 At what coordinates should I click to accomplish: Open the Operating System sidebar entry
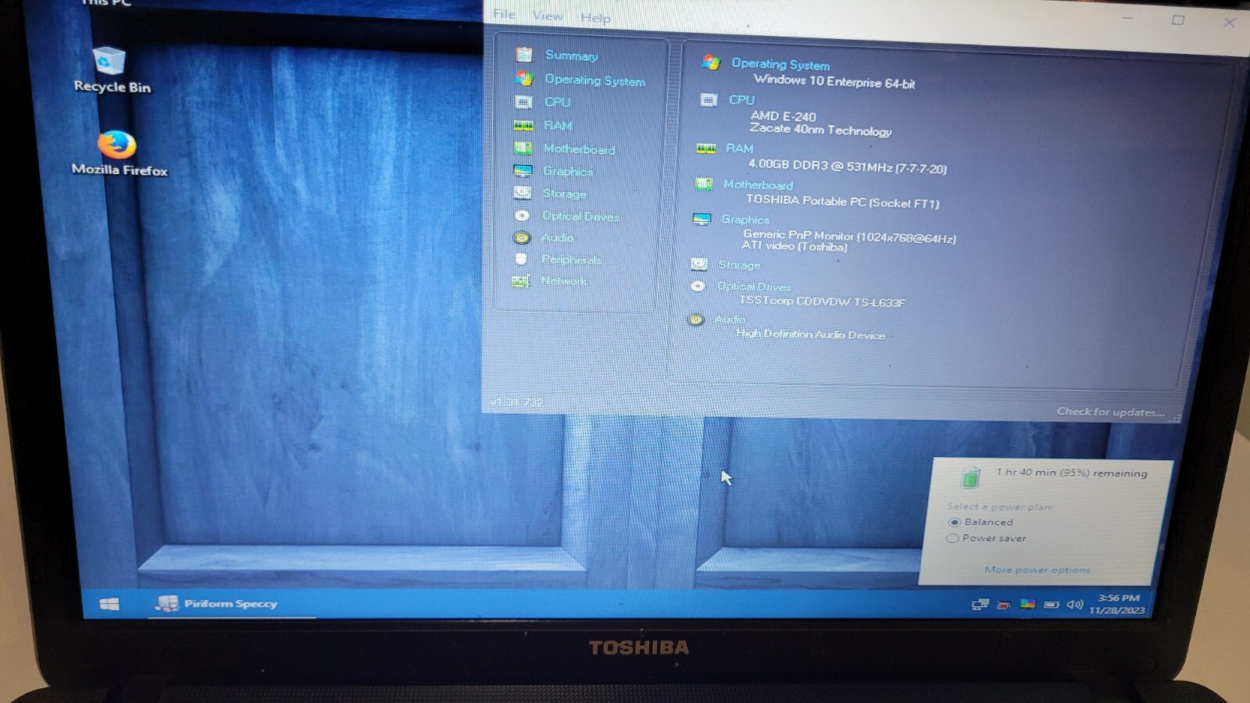click(595, 80)
